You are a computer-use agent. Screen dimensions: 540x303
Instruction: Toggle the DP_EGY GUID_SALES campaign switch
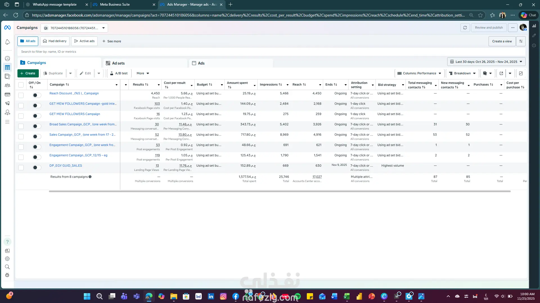[x=37, y=167]
